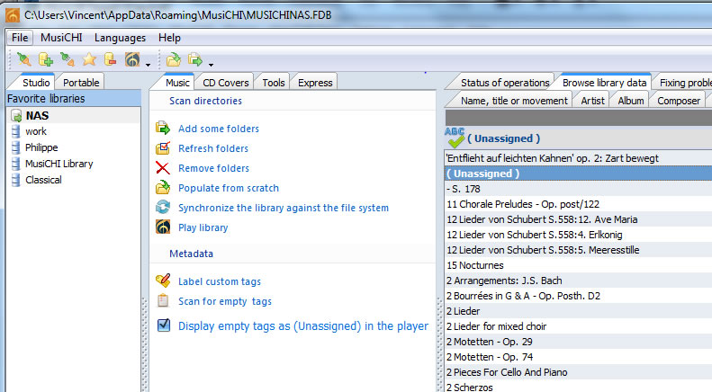Click the add library database toolbar icon
712x392 pixels.
pyautogui.click(x=45, y=60)
